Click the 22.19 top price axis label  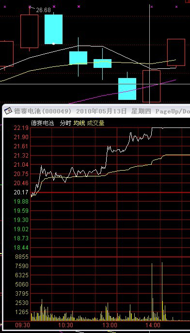21,128
